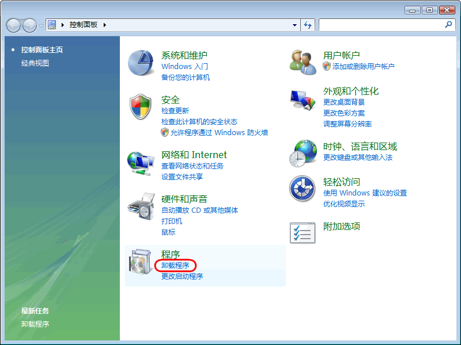Click the 用户帐户 people icon
Image resolution: width=461 pixels, height=345 pixels.
pos(303,62)
